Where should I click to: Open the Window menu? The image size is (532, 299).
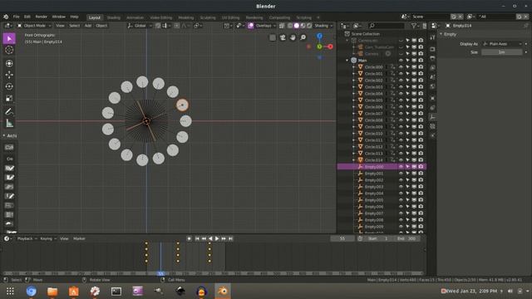[59, 17]
